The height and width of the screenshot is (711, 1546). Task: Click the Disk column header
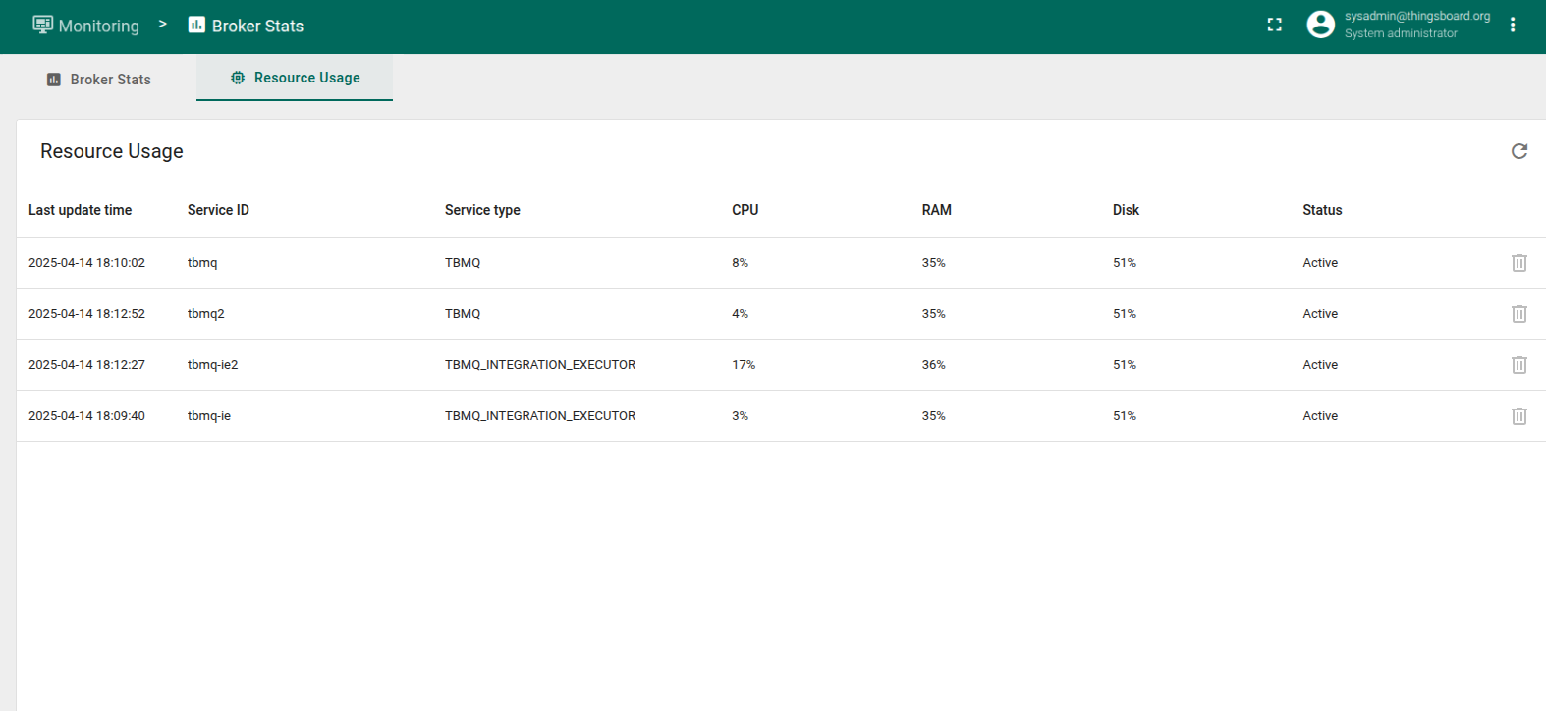(1126, 210)
